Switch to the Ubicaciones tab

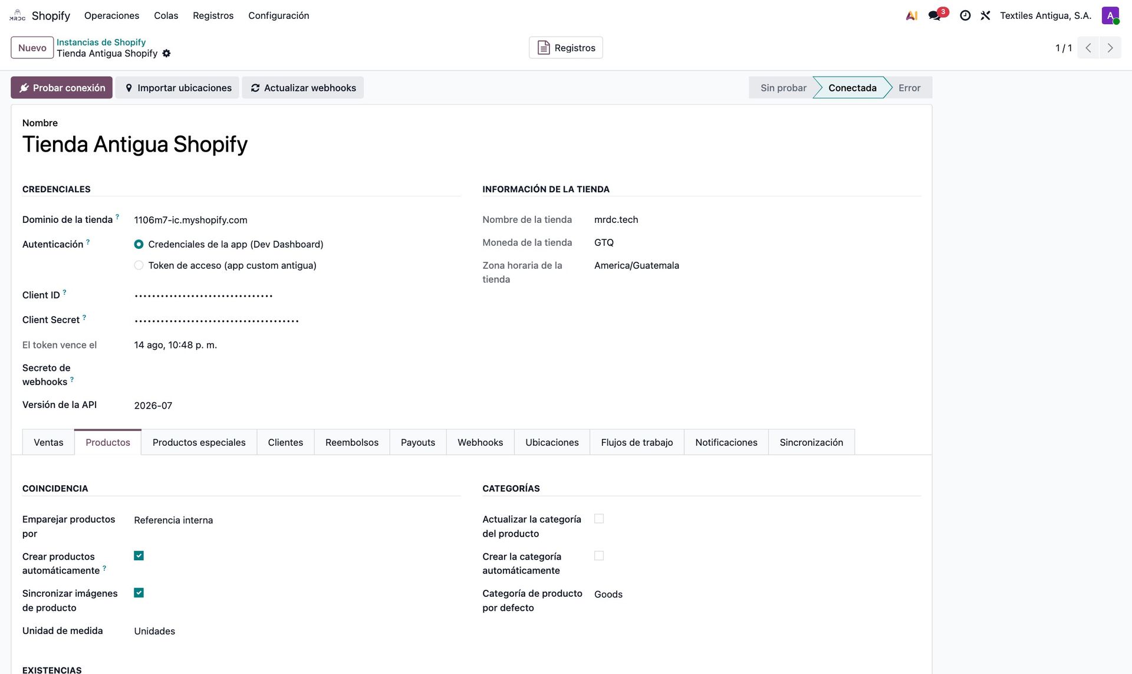[x=552, y=442]
